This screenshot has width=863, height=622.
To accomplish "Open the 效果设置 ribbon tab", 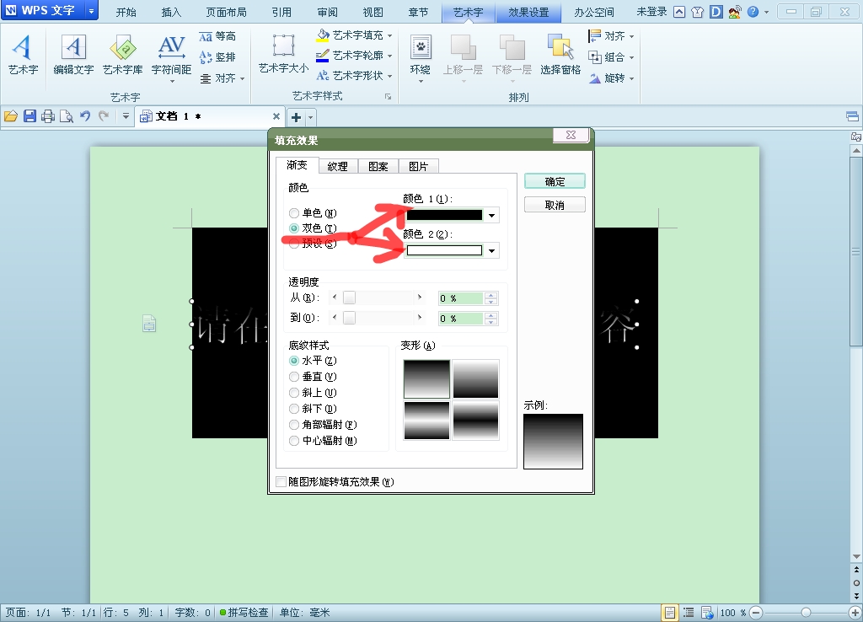I will [x=528, y=12].
